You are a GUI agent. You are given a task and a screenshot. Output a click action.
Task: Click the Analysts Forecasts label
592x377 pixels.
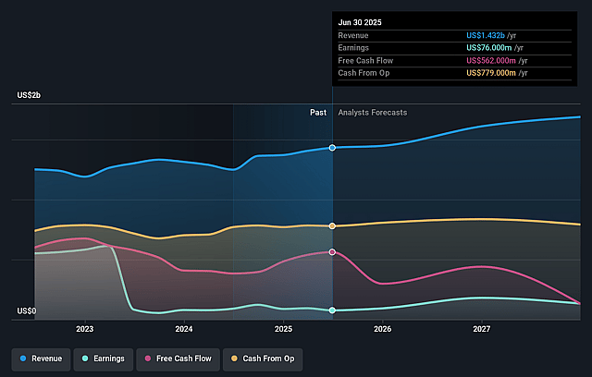pos(373,113)
